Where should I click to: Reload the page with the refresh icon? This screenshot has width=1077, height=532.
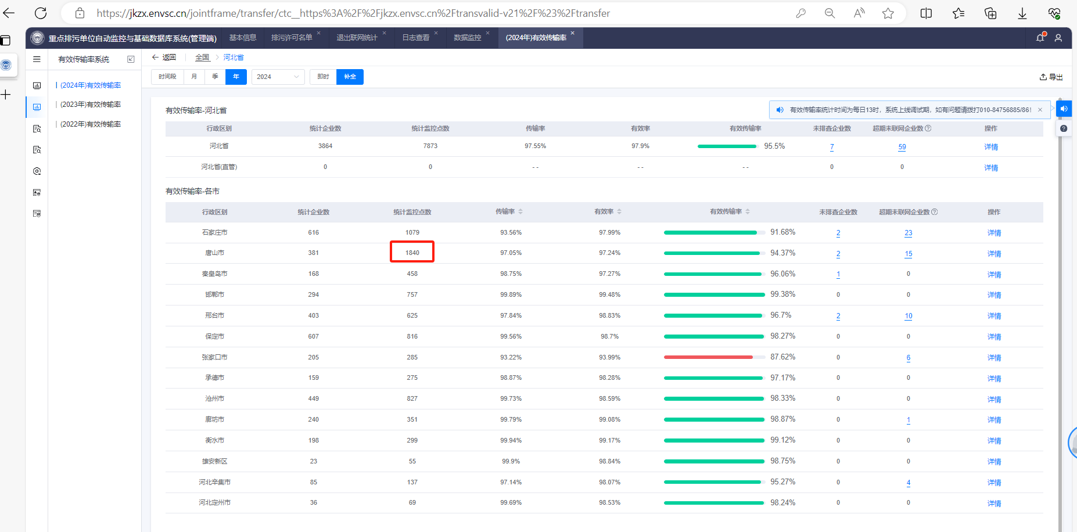point(41,13)
